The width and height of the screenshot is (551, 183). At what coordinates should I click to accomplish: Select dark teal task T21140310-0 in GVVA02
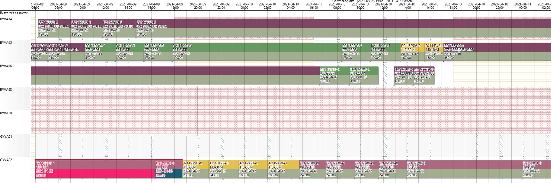click(x=168, y=169)
